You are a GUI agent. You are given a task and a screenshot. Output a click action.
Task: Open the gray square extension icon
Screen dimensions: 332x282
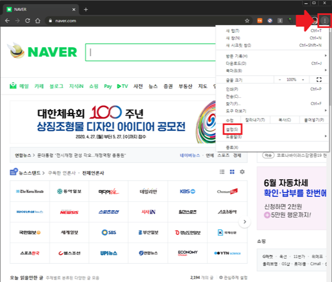coord(280,21)
